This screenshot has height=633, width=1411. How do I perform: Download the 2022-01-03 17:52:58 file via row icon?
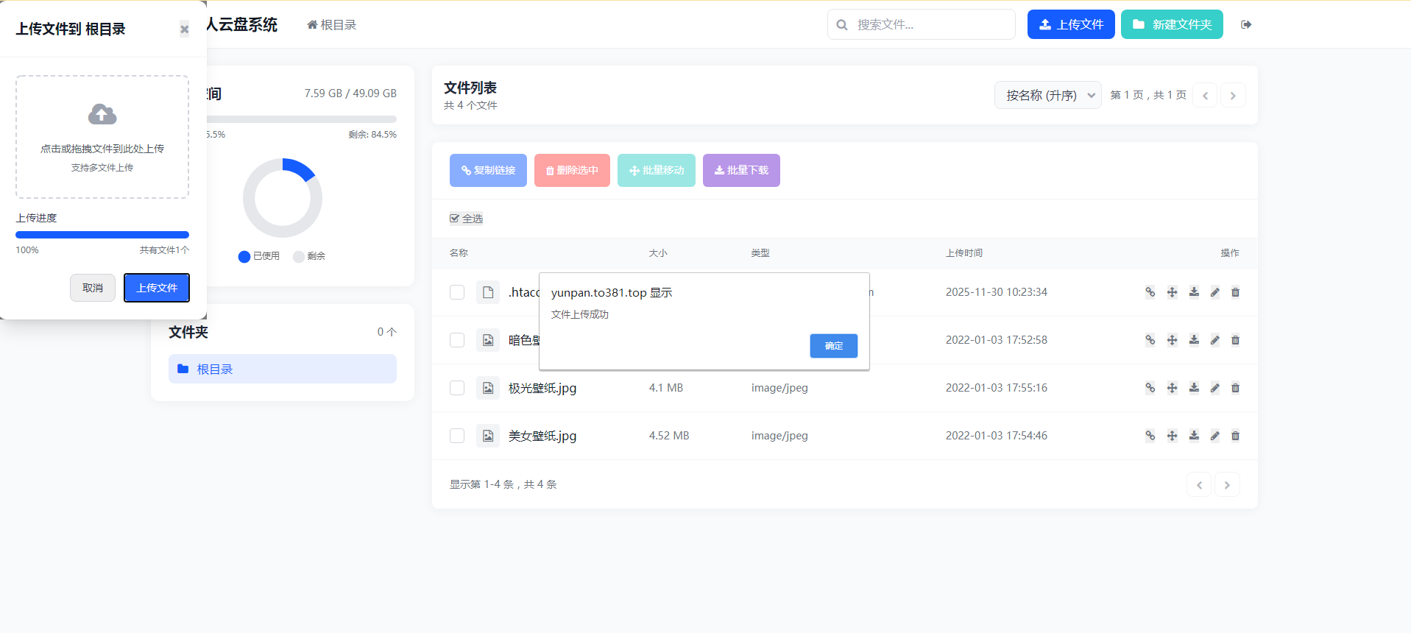click(1194, 340)
